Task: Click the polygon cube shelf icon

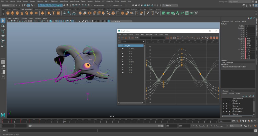Action: pyautogui.click(x=12, y=13)
